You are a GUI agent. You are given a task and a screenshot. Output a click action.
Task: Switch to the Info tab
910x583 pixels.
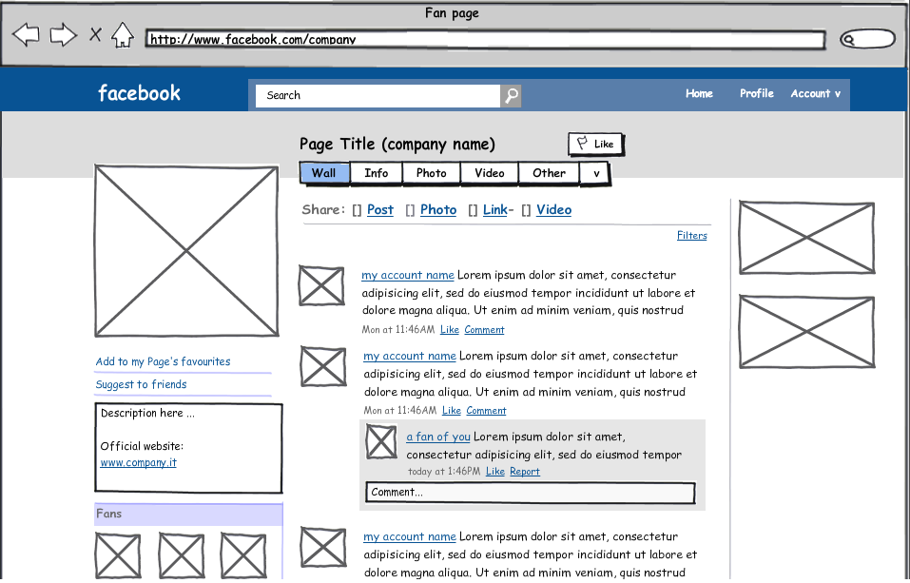(376, 173)
